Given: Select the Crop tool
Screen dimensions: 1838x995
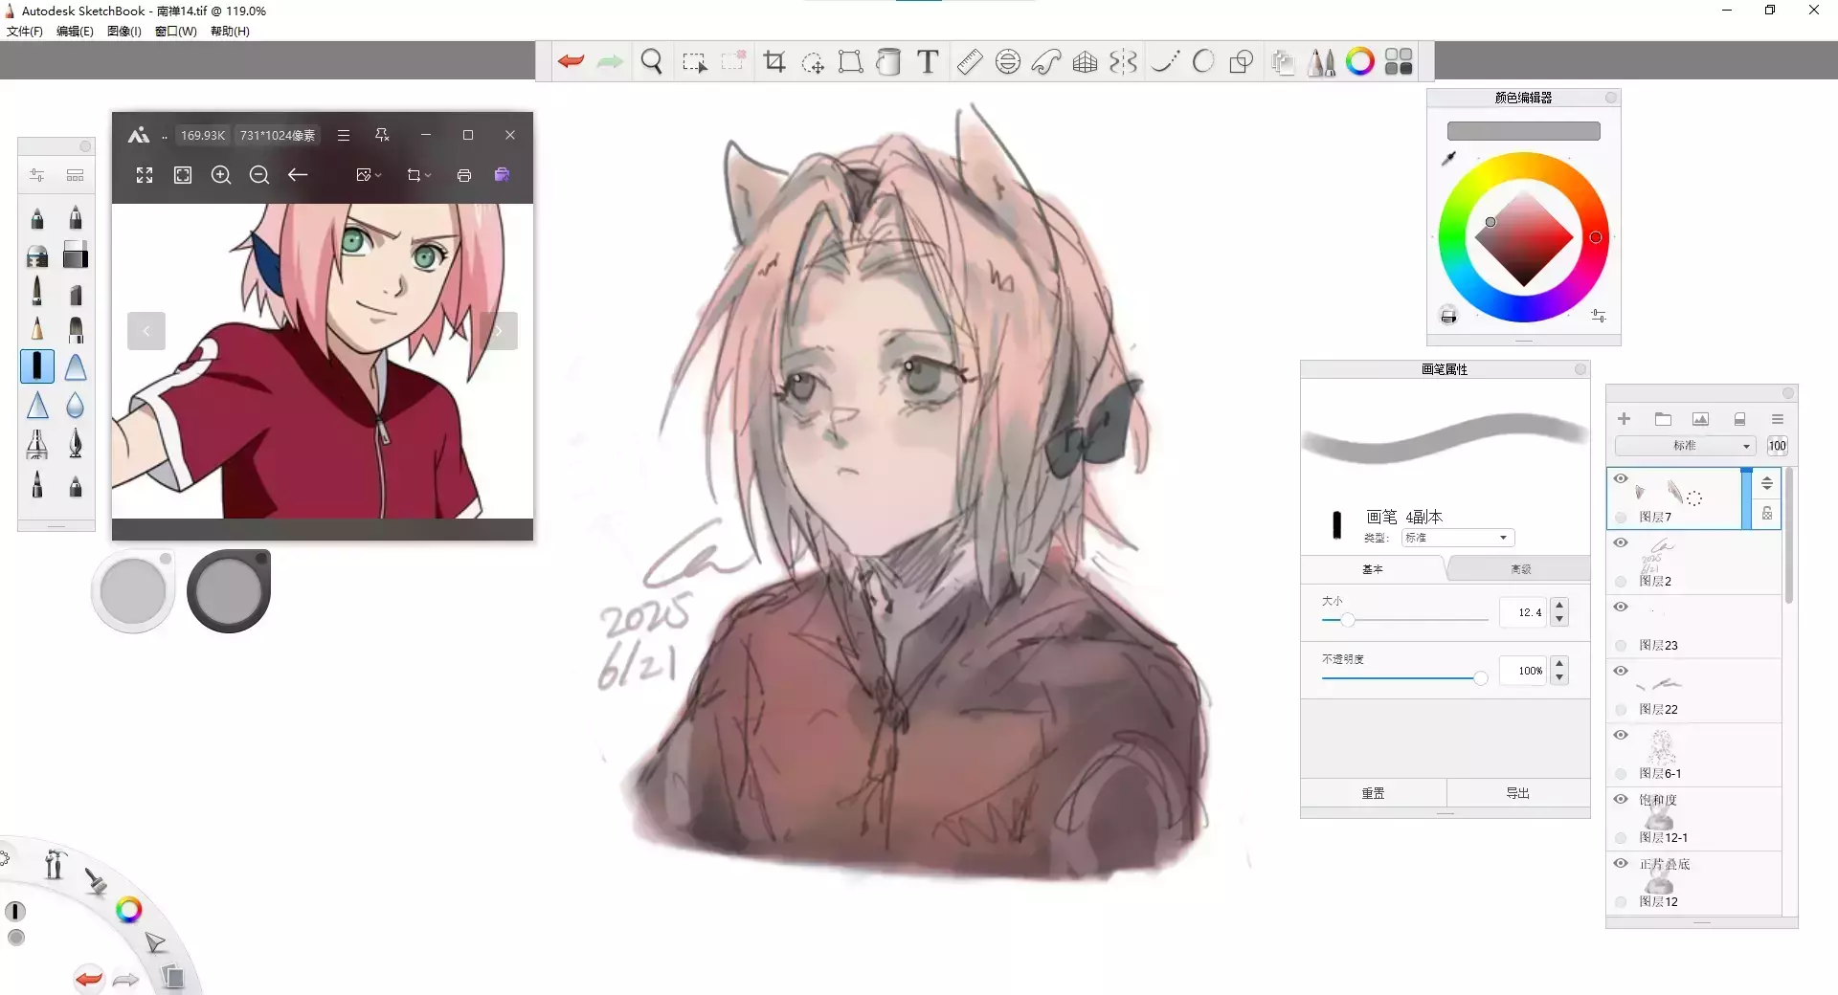Looking at the screenshot, I should click(774, 62).
